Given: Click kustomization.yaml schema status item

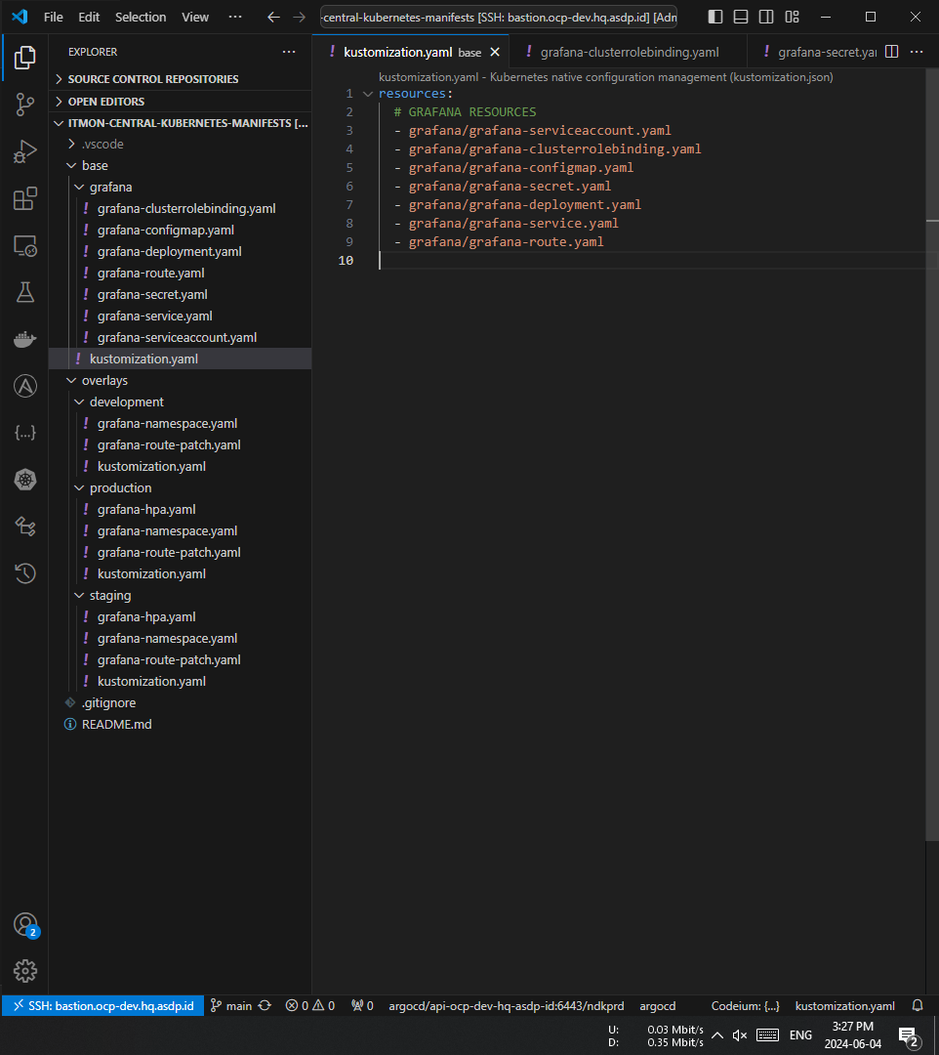Looking at the screenshot, I should [845, 1006].
